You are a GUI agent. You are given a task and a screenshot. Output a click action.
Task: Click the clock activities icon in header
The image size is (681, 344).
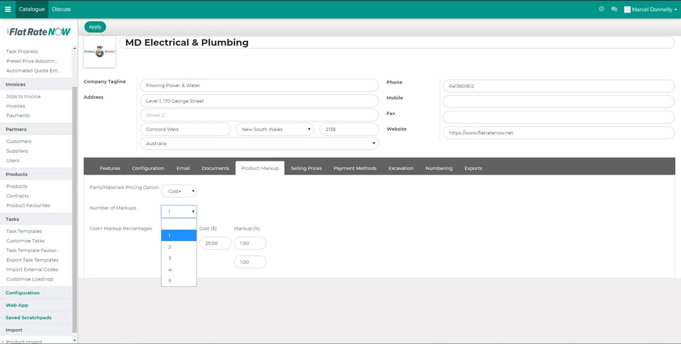(x=601, y=9)
